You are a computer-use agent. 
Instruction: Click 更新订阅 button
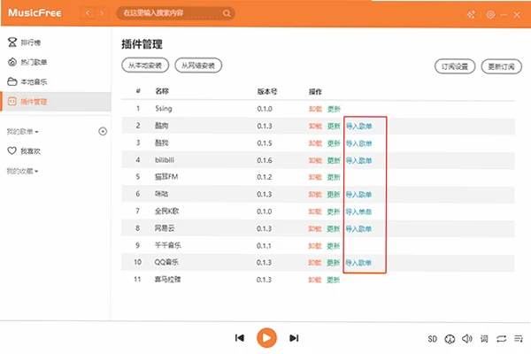502,66
